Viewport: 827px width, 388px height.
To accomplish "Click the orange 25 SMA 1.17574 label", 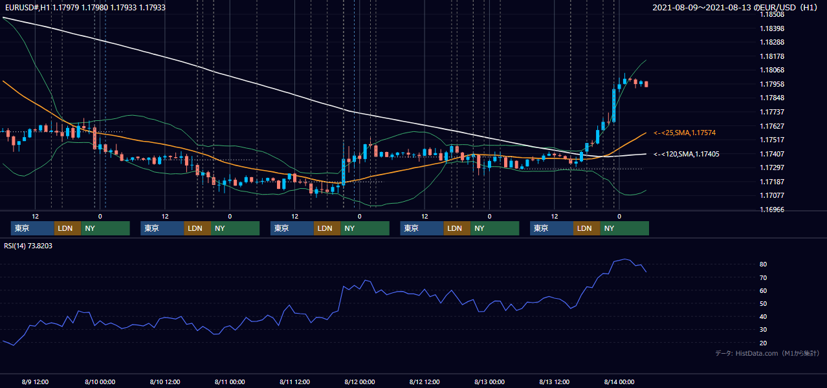I will point(685,133).
